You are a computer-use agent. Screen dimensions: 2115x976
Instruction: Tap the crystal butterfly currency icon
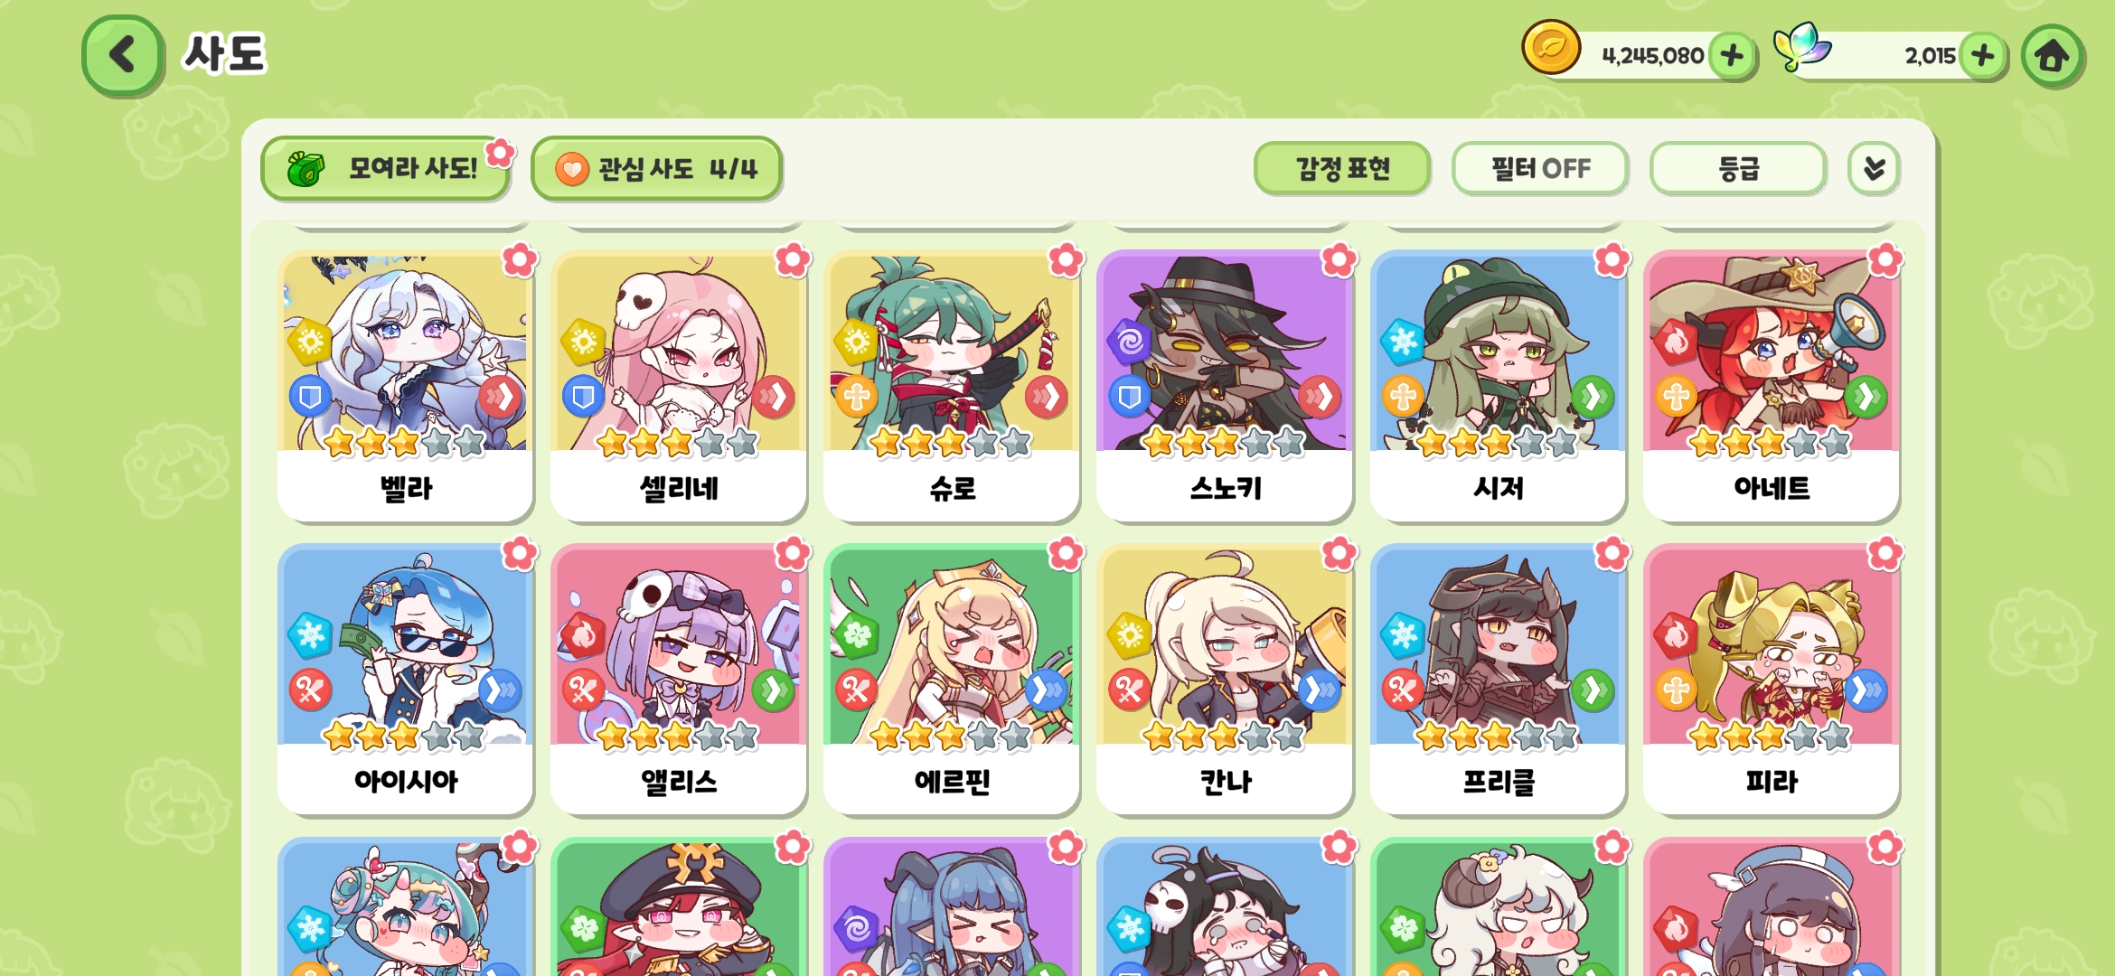click(1800, 47)
